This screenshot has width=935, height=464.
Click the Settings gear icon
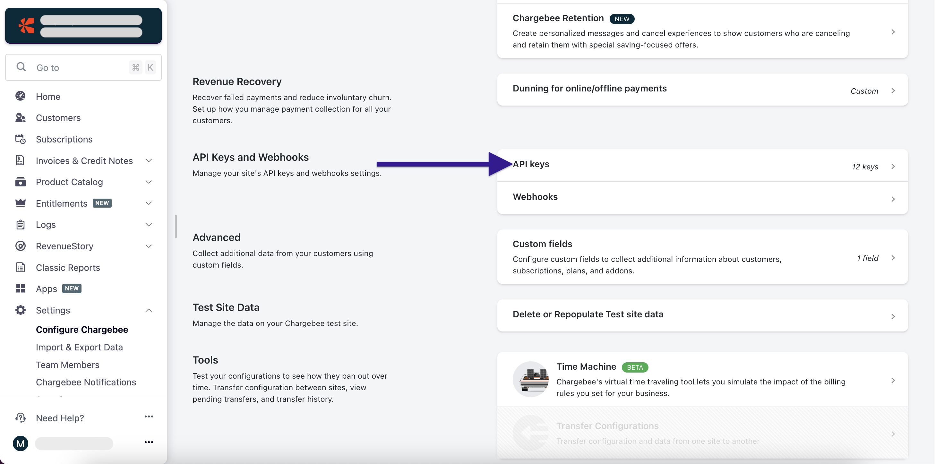pyautogui.click(x=20, y=310)
